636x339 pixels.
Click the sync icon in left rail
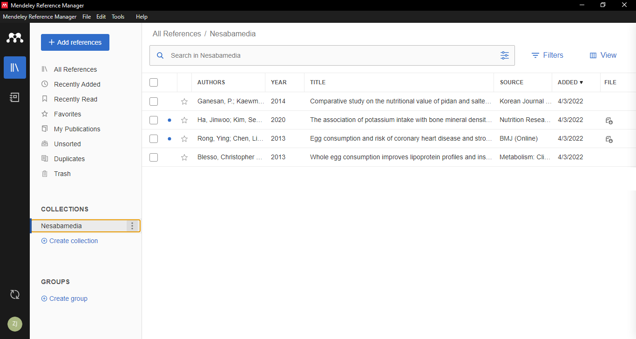click(15, 294)
